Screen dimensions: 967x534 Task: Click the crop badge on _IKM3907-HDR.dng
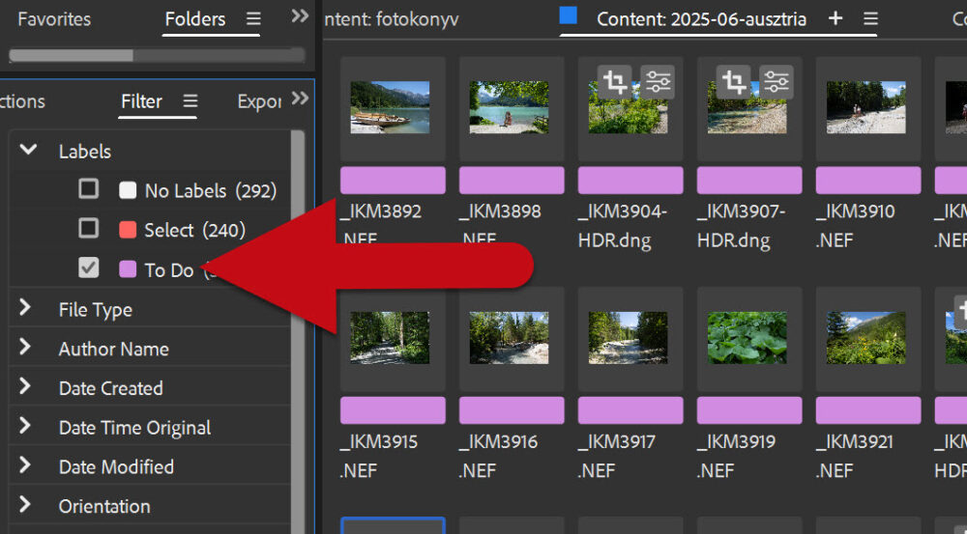point(733,82)
